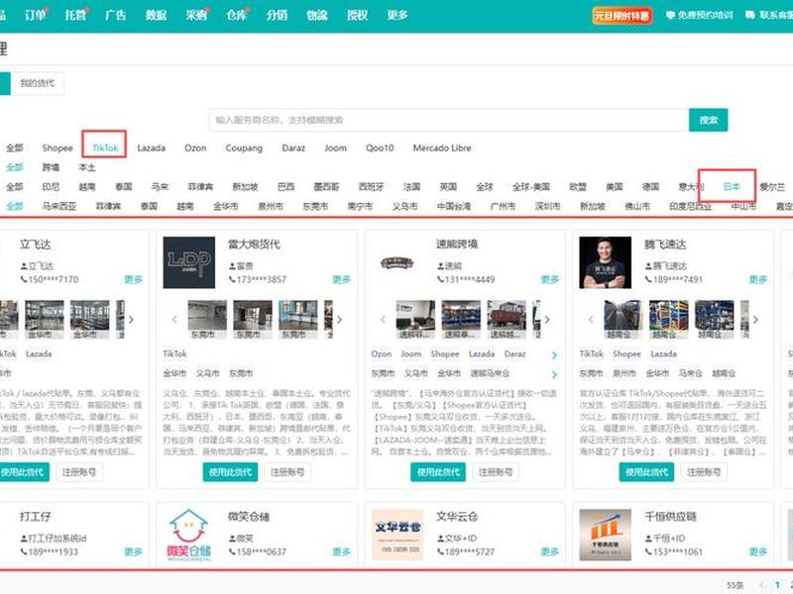Image resolution: width=793 pixels, height=594 pixels.
Task: Show previous photos in 雷大炮货代 carousel
Action: coord(174,319)
